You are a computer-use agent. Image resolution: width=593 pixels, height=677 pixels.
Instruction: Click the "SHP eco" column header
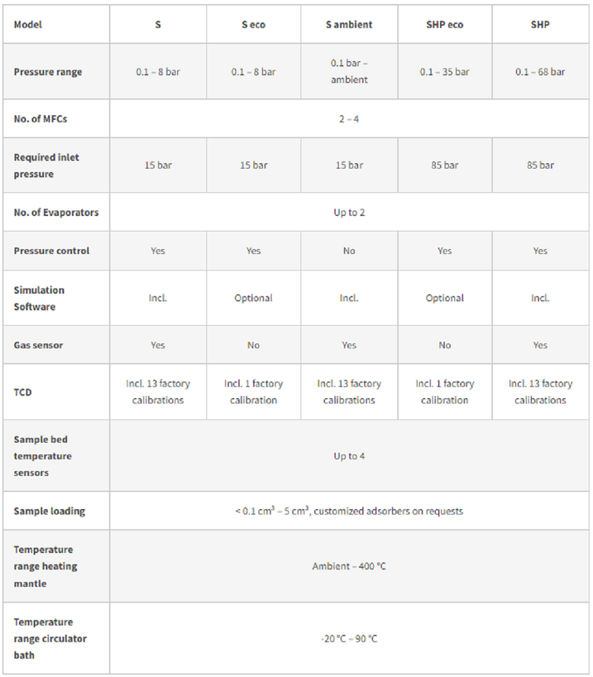(444, 24)
